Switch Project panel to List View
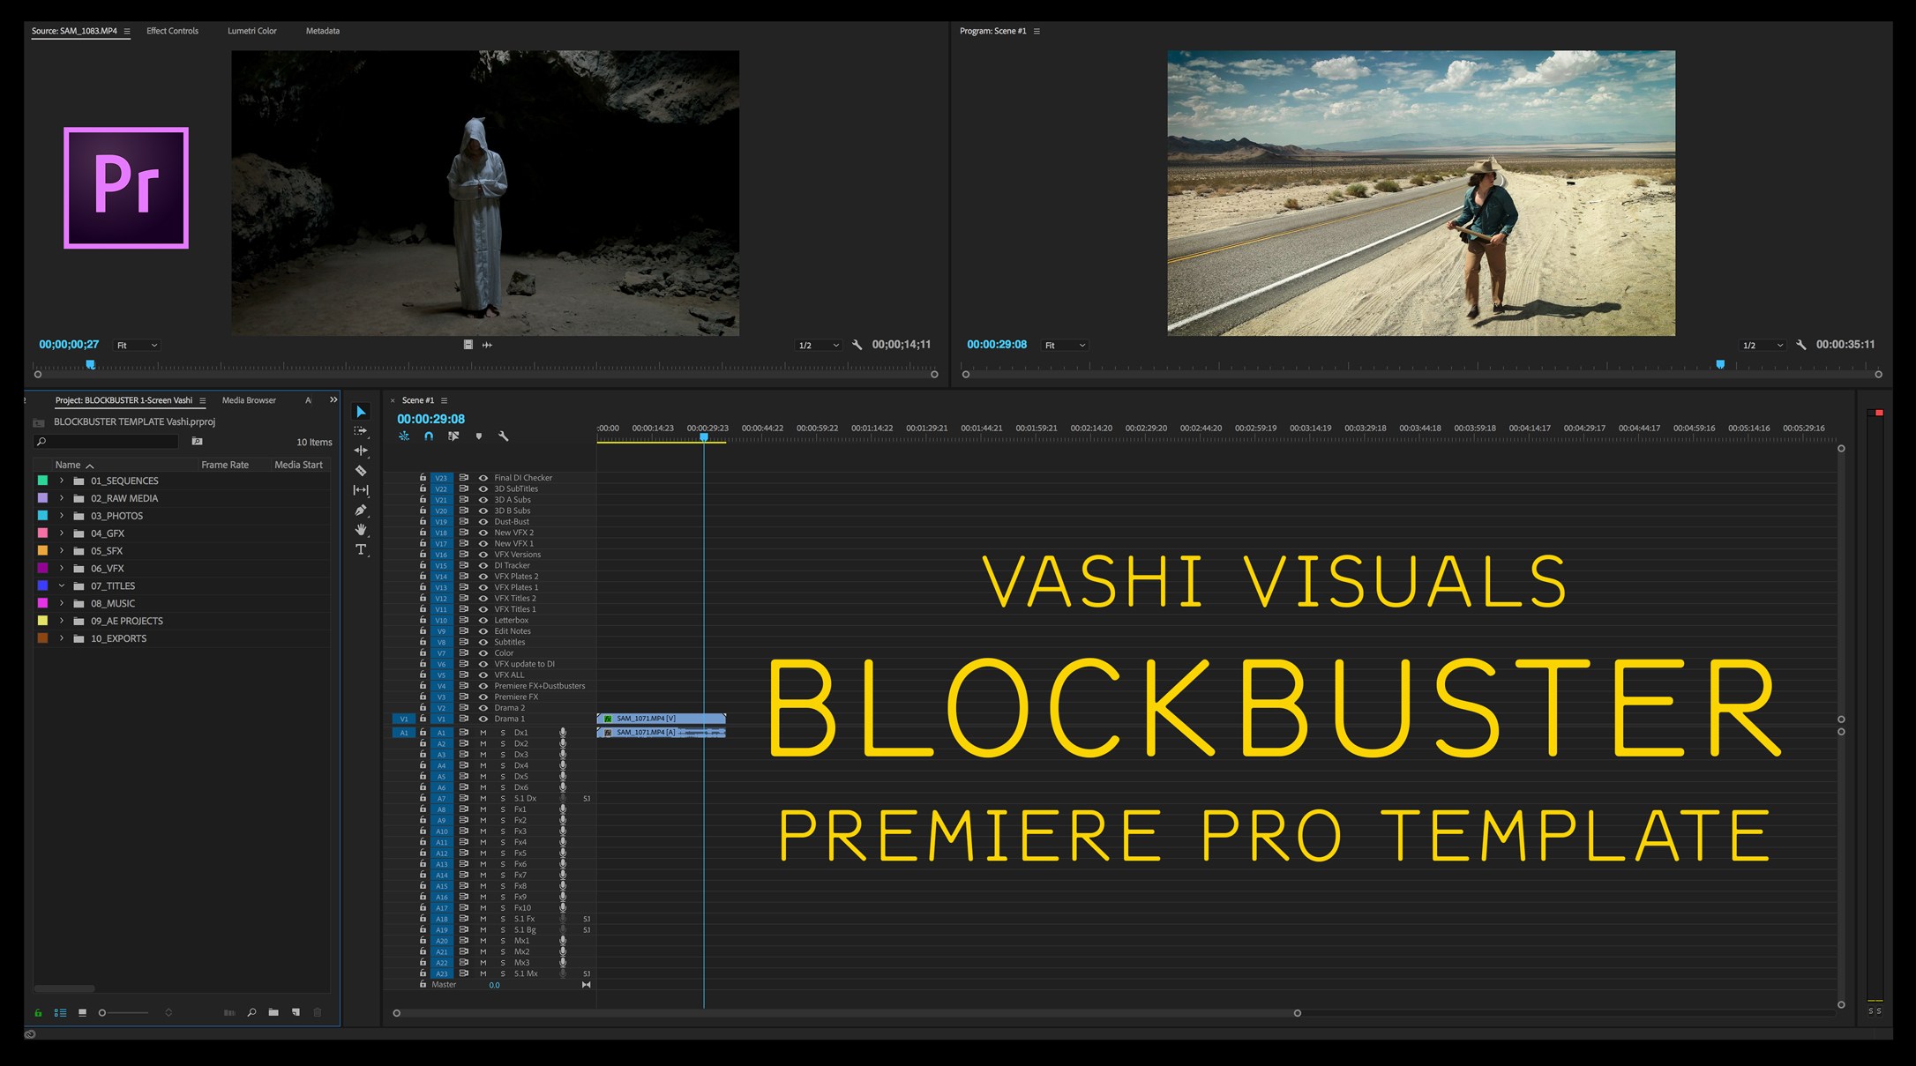Viewport: 1916px width, 1066px height. pos(60,1012)
